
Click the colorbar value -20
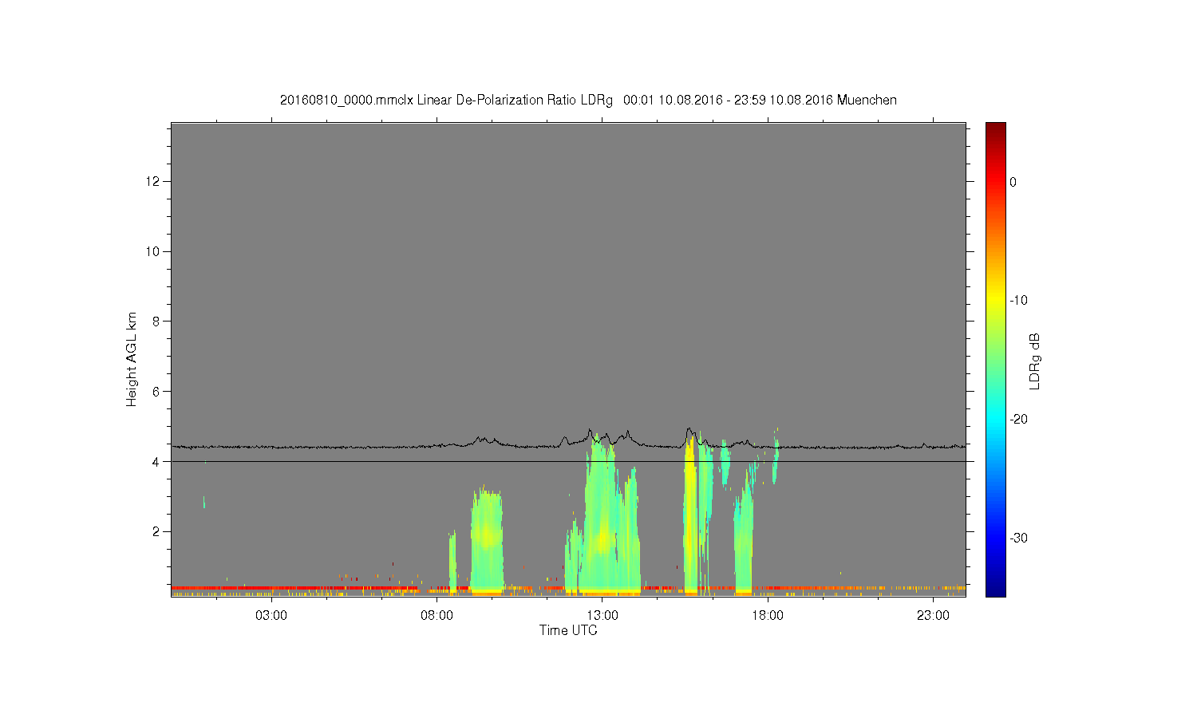coord(1018,419)
